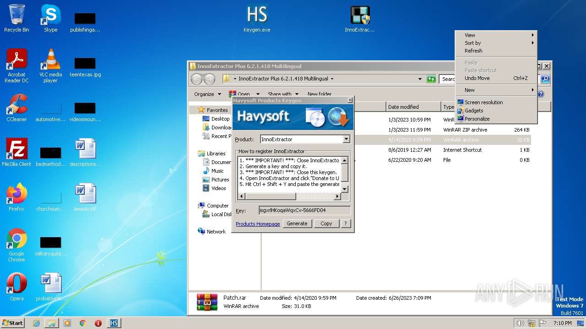Click the instructions horizontal scrollbar
Viewport: 586px width, 329px height.
point(289,196)
